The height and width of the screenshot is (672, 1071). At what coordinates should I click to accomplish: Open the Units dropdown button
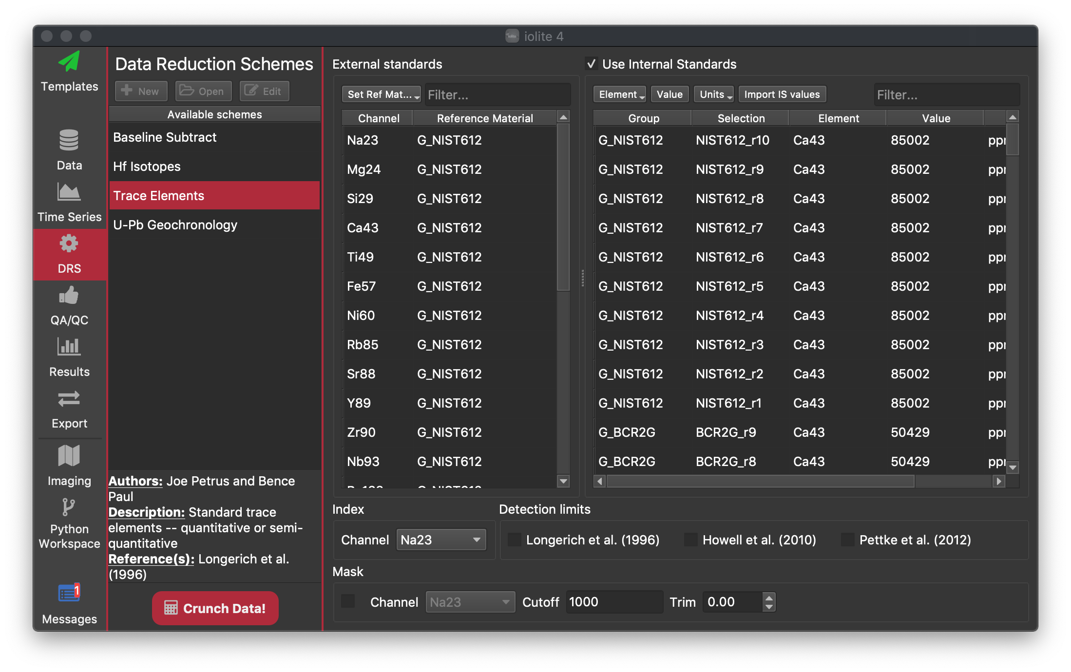click(714, 94)
